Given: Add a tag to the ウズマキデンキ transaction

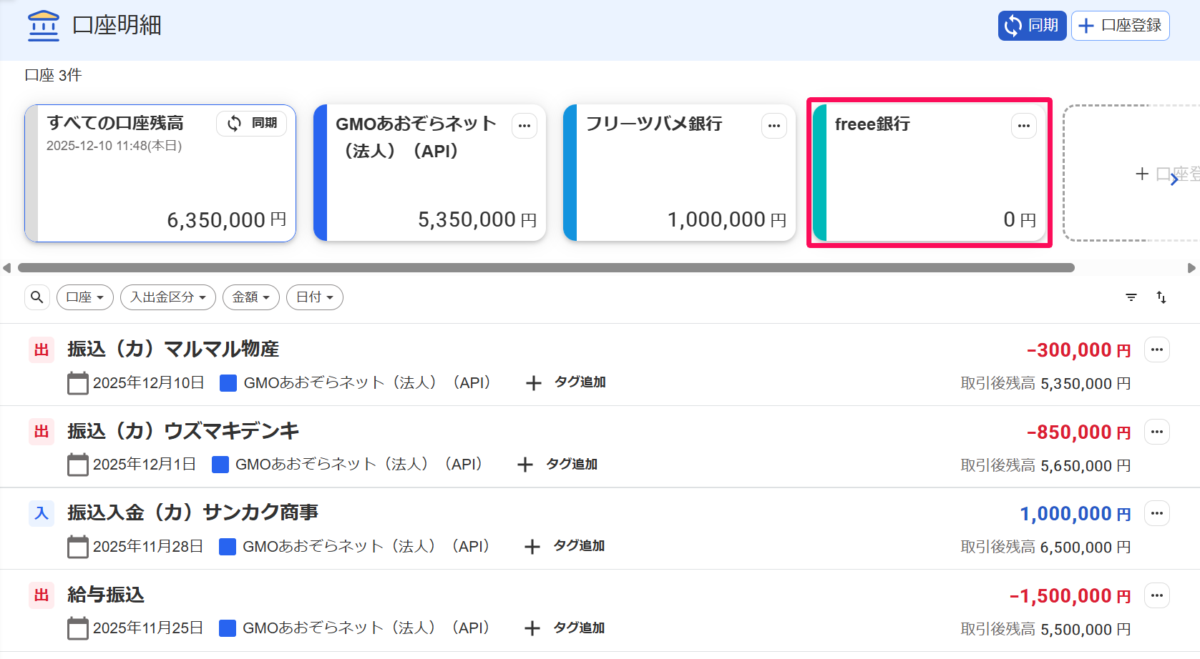Looking at the screenshot, I should (557, 465).
